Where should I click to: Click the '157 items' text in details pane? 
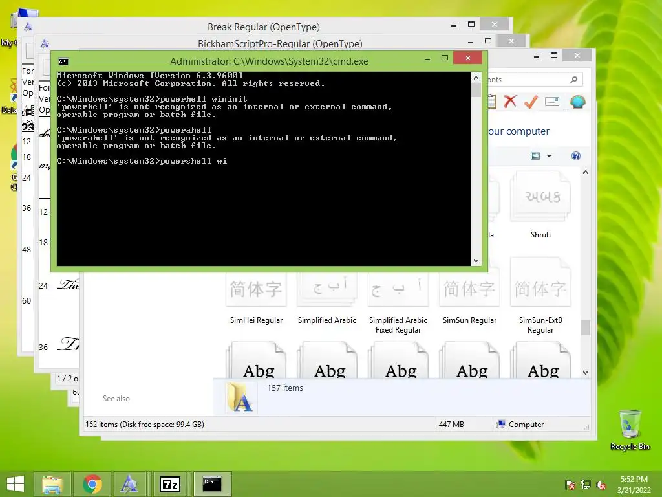pos(285,388)
